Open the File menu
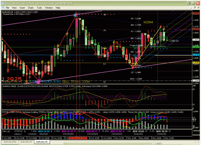Image resolution: width=201 pixels, height=145 pixels. tap(7, 8)
